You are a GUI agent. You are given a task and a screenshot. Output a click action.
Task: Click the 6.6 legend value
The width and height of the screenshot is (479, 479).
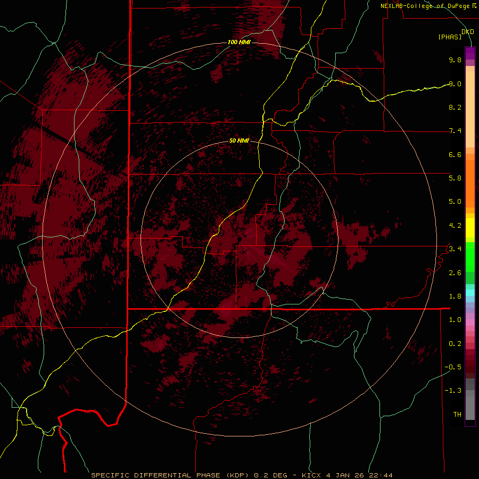point(455,154)
